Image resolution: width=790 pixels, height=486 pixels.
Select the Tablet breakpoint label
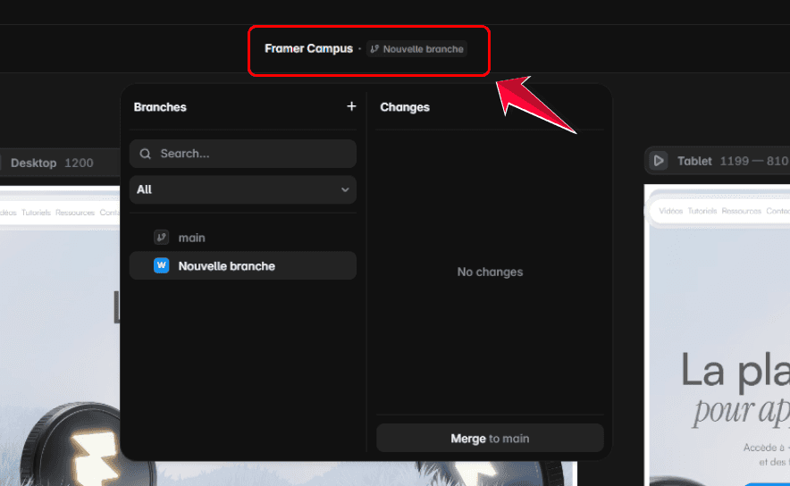pyautogui.click(x=694, y=161)
